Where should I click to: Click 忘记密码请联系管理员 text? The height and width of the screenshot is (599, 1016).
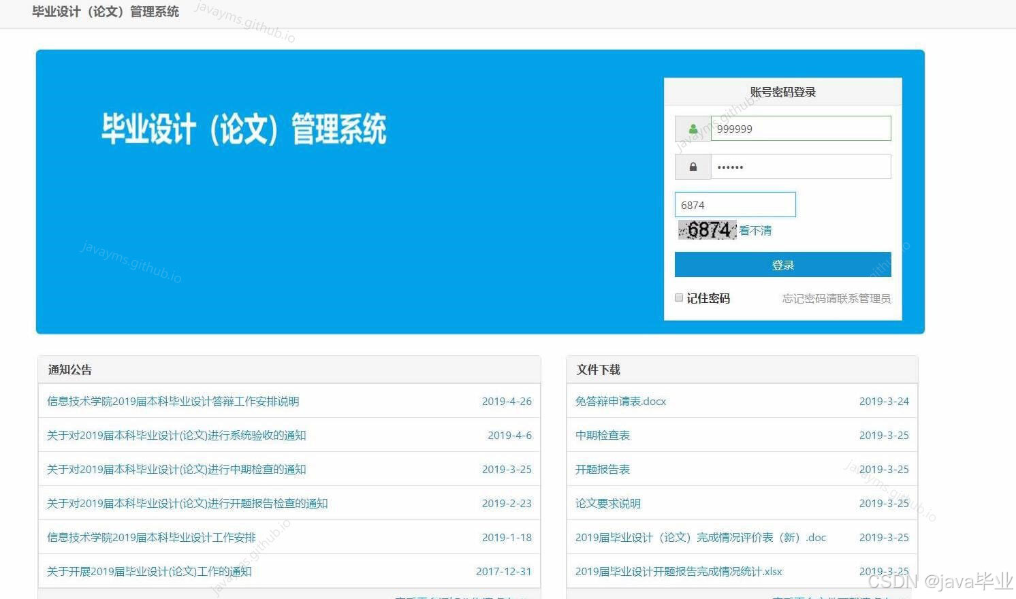836,298
